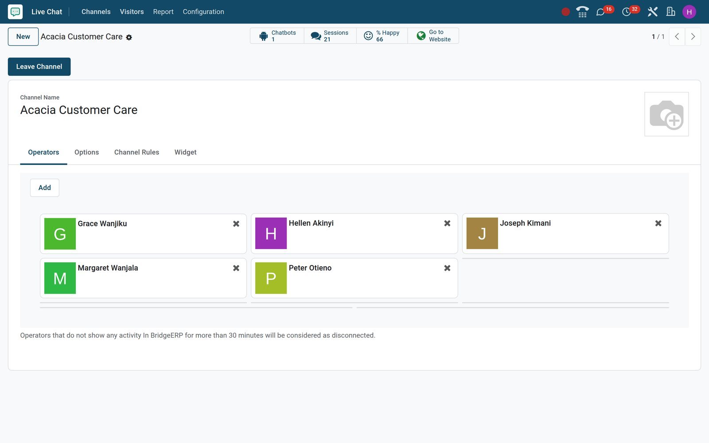The height and width of the screenshot is (443, 709).
Task: Click the New button
Action: point(23,37)
